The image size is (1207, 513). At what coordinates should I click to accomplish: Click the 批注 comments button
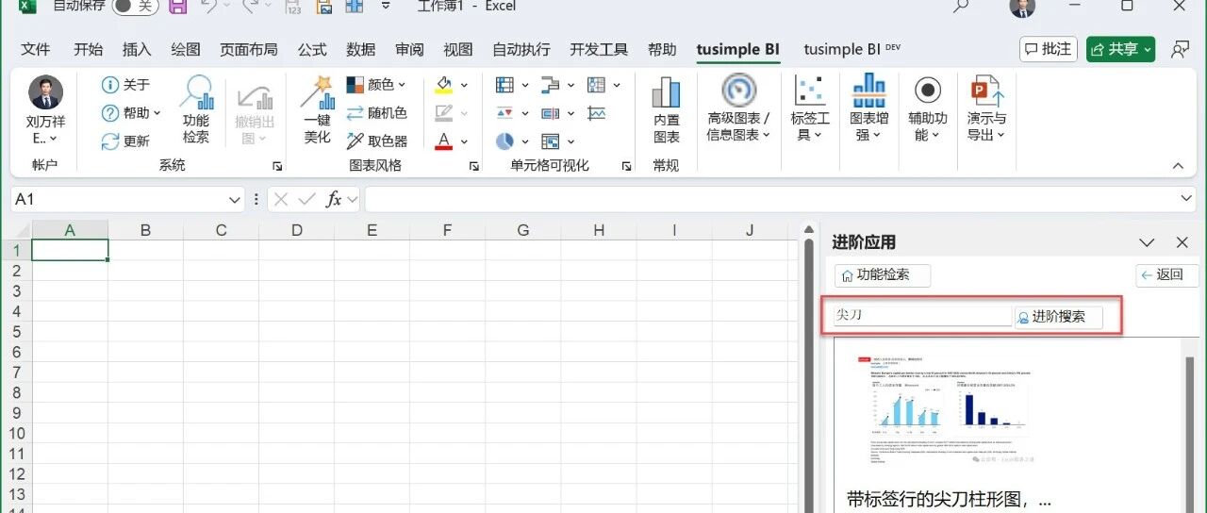click(x=1049, y=50)
